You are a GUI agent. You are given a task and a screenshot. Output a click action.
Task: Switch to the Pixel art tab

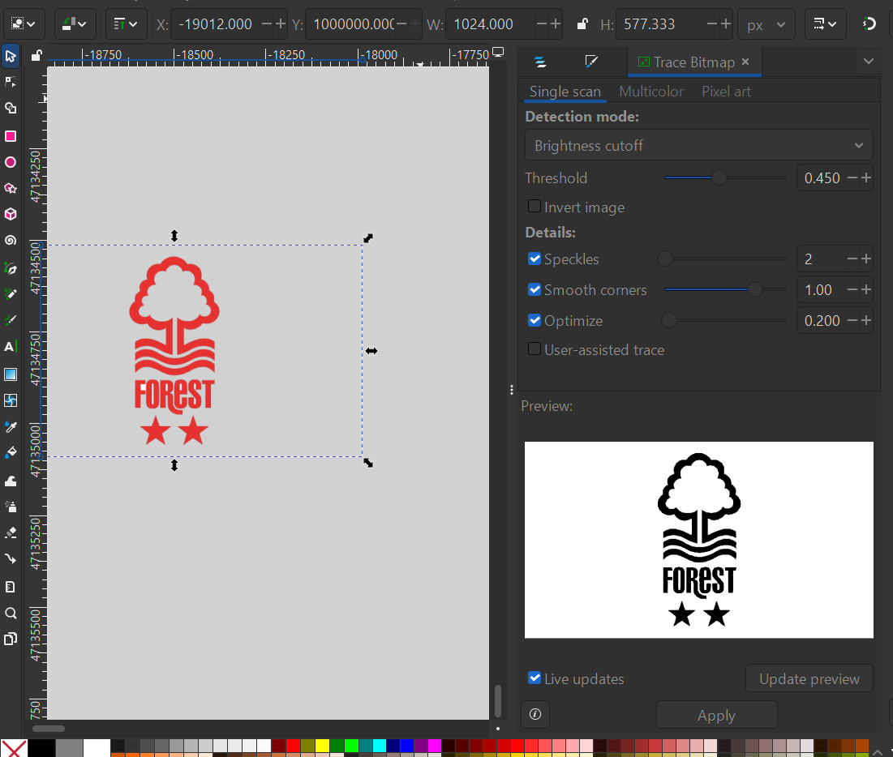point(725,91)
